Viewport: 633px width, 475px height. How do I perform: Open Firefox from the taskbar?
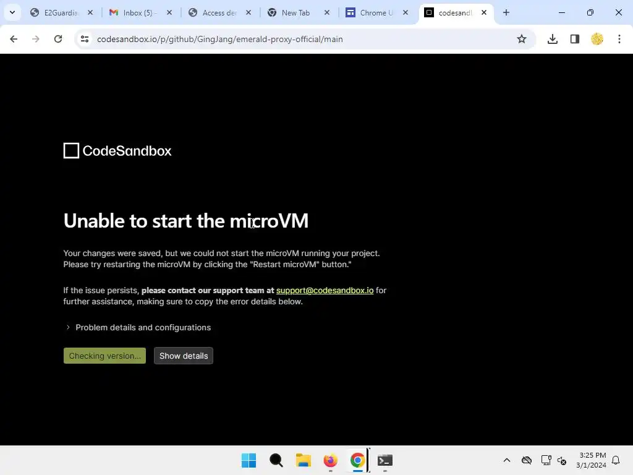pos(331,460)
